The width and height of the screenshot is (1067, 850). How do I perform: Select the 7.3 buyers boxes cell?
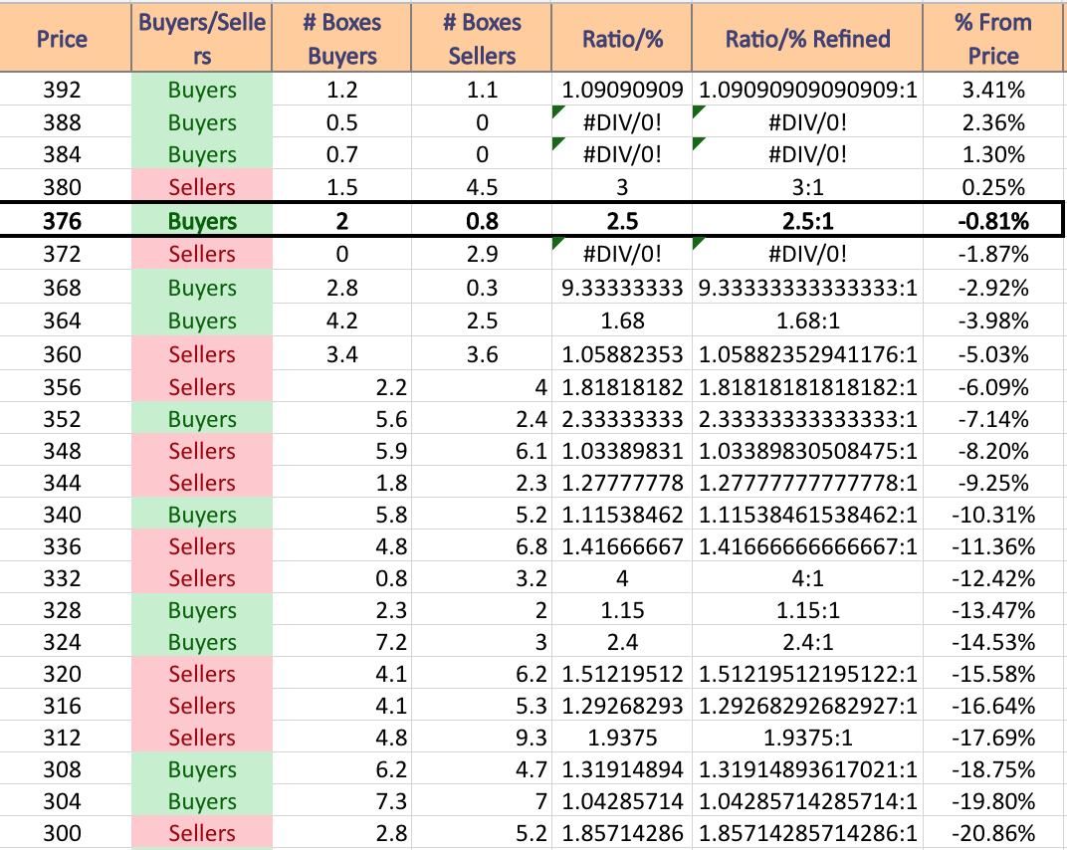[x=341, y=801]
